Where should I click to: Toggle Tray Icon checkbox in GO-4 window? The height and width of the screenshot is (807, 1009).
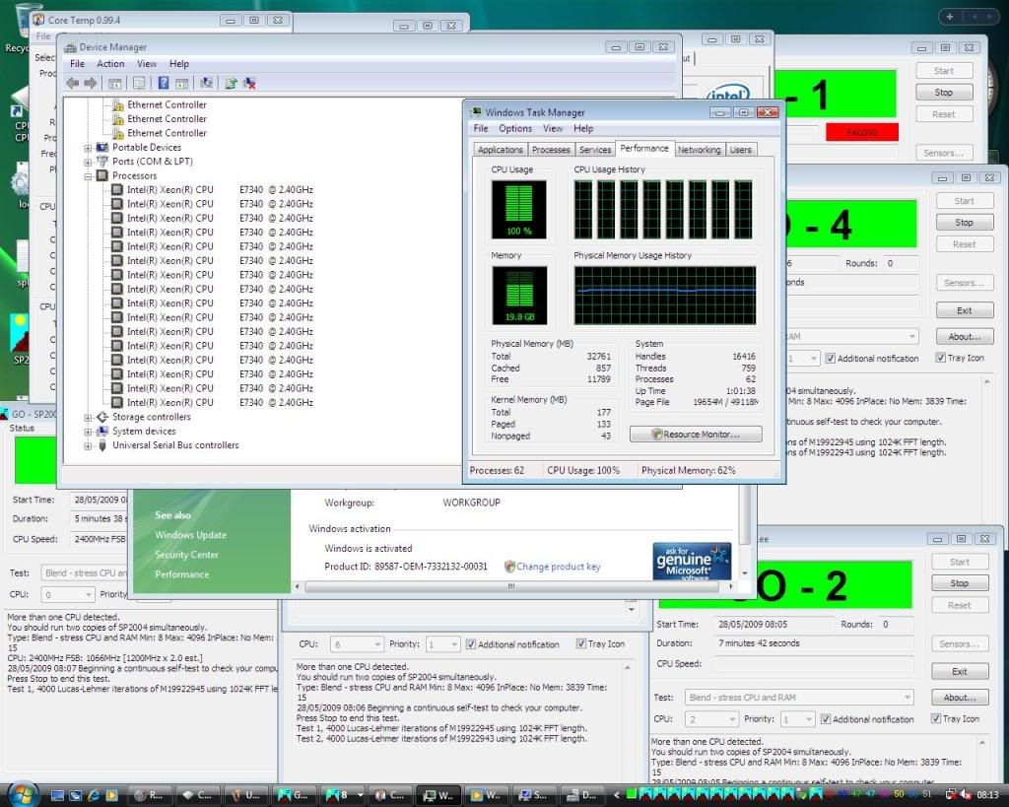tap(940, 358)
